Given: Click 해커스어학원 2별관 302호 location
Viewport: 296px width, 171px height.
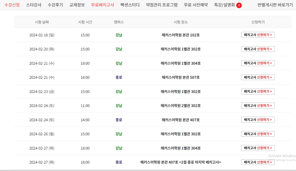Looking at the screenshot, I should click(x=181, y=106).
